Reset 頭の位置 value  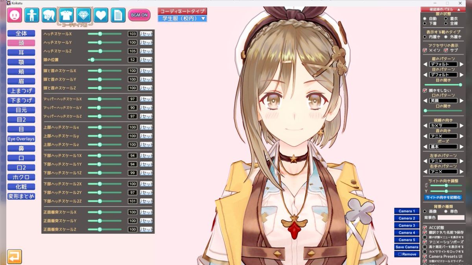click(146, 60)
